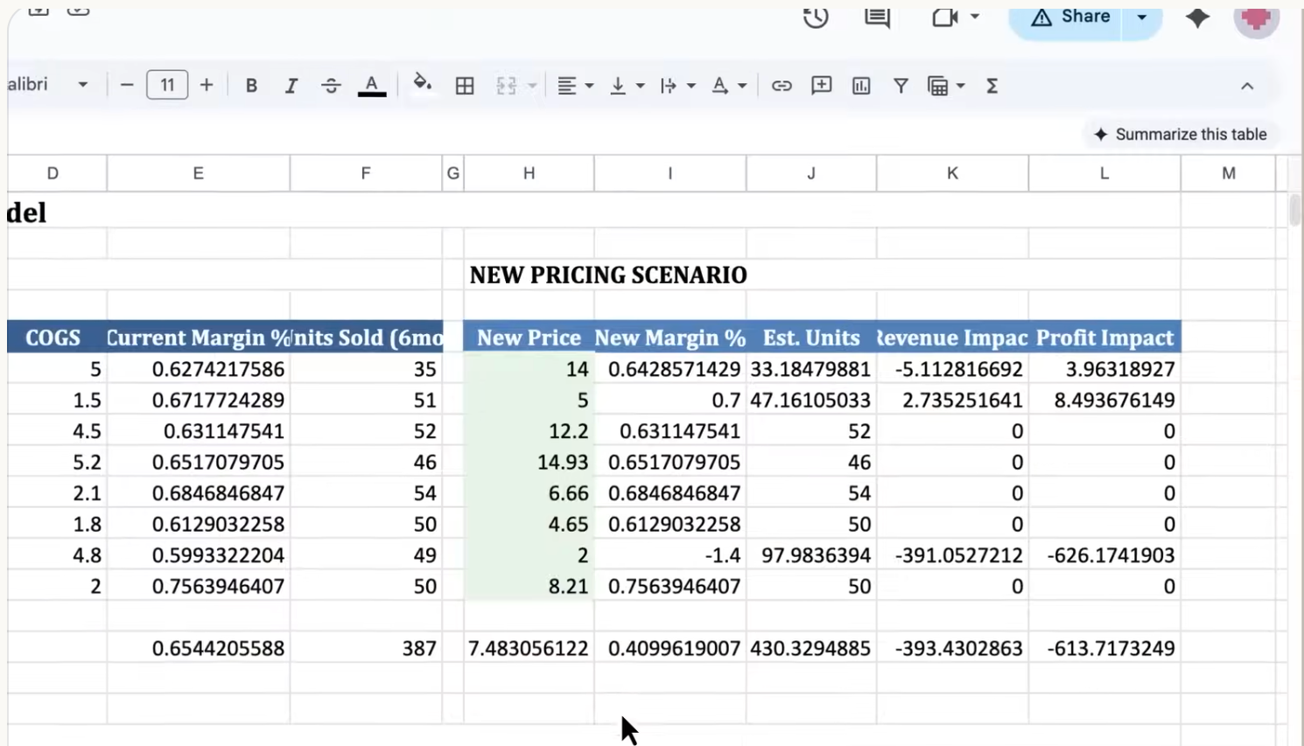The image size is (1304, 746).
Task: Create a filter with the funnel icon
Action: (x=901, y=86)
